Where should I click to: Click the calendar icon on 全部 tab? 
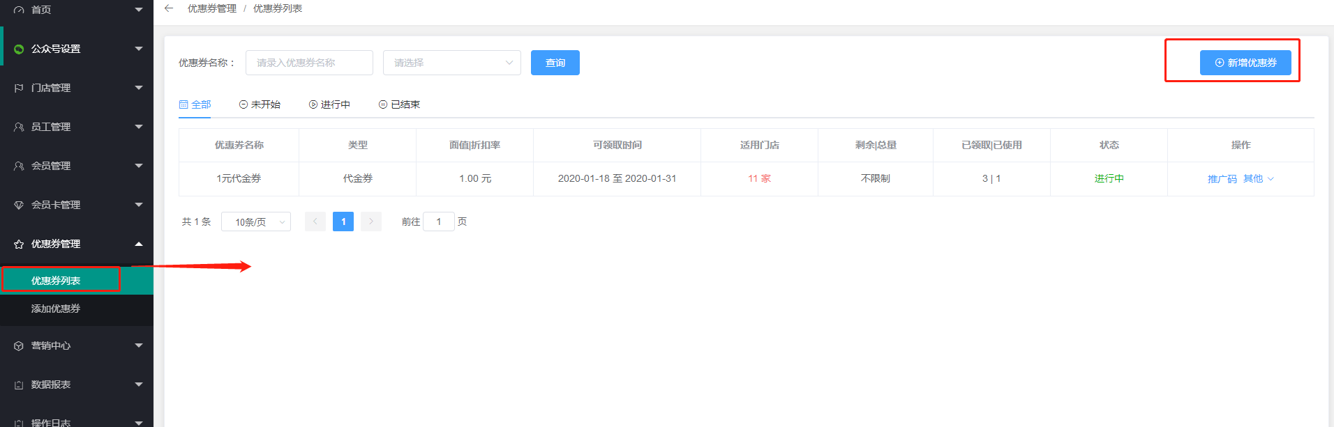[183, 104]
